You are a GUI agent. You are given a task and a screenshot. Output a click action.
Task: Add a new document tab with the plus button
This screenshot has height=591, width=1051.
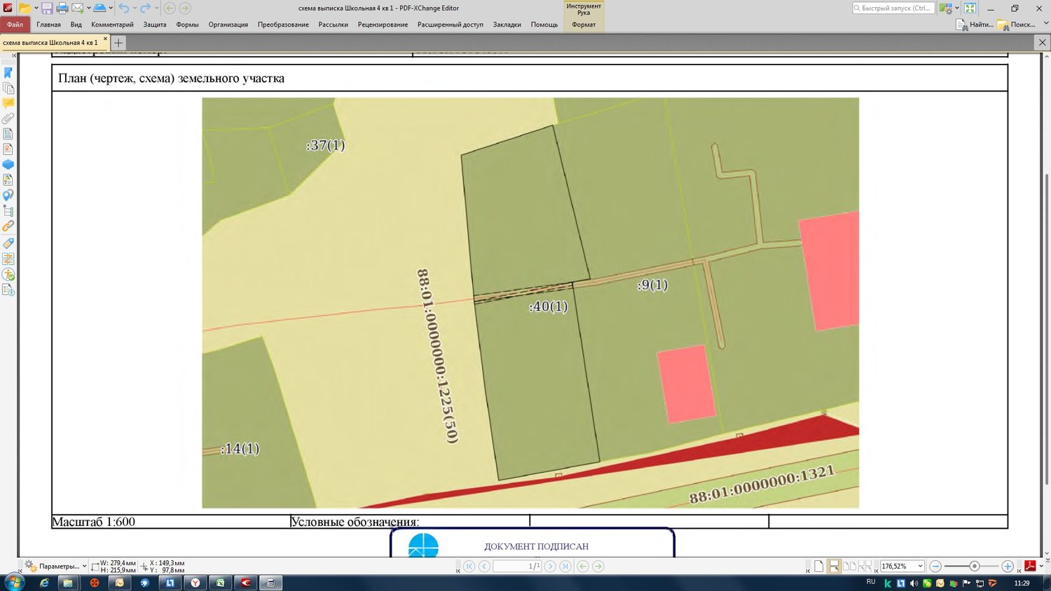[118, 43]
